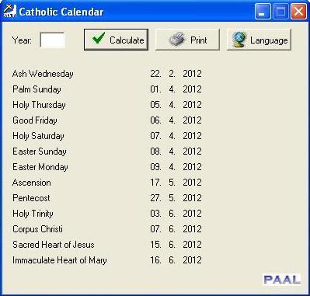The height and width of the screenshot is (296, 310).
Task: Click the Pentecost label
Action: pyautogui.click(x=31, y=198)
